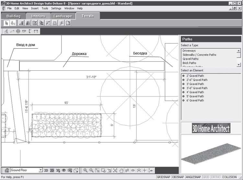
Task: Choose the 4' Gravel Path element
Action: [195, 92]
